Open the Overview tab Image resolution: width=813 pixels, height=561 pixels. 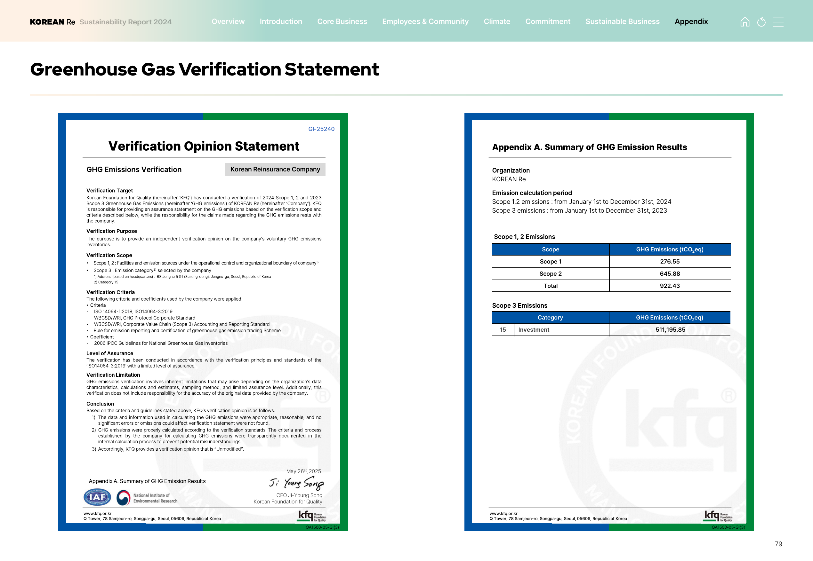coord(228,21)
